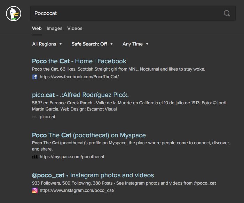The image size is (244, 203).
Task: Select the Web results tab
Action: point(37,29)
